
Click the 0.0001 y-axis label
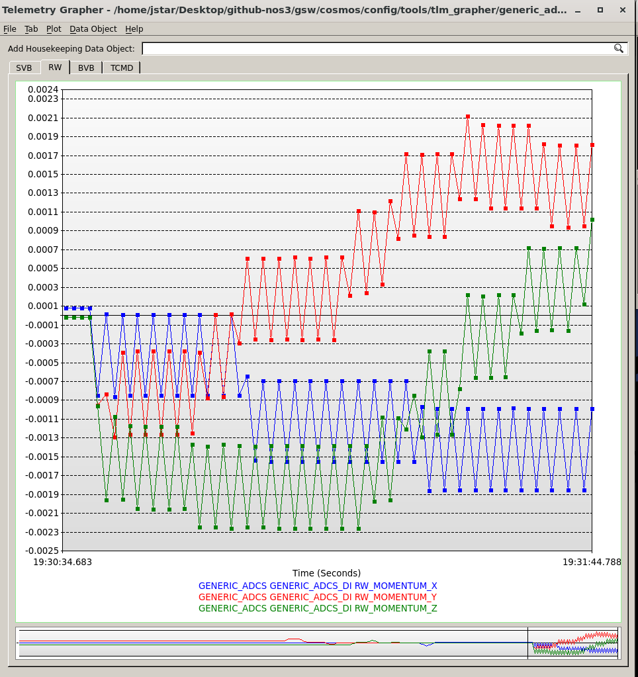(43, 306)
